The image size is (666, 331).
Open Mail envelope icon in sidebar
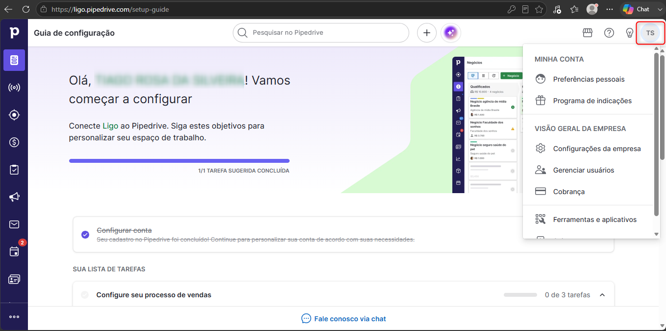(x=14, y=224)
